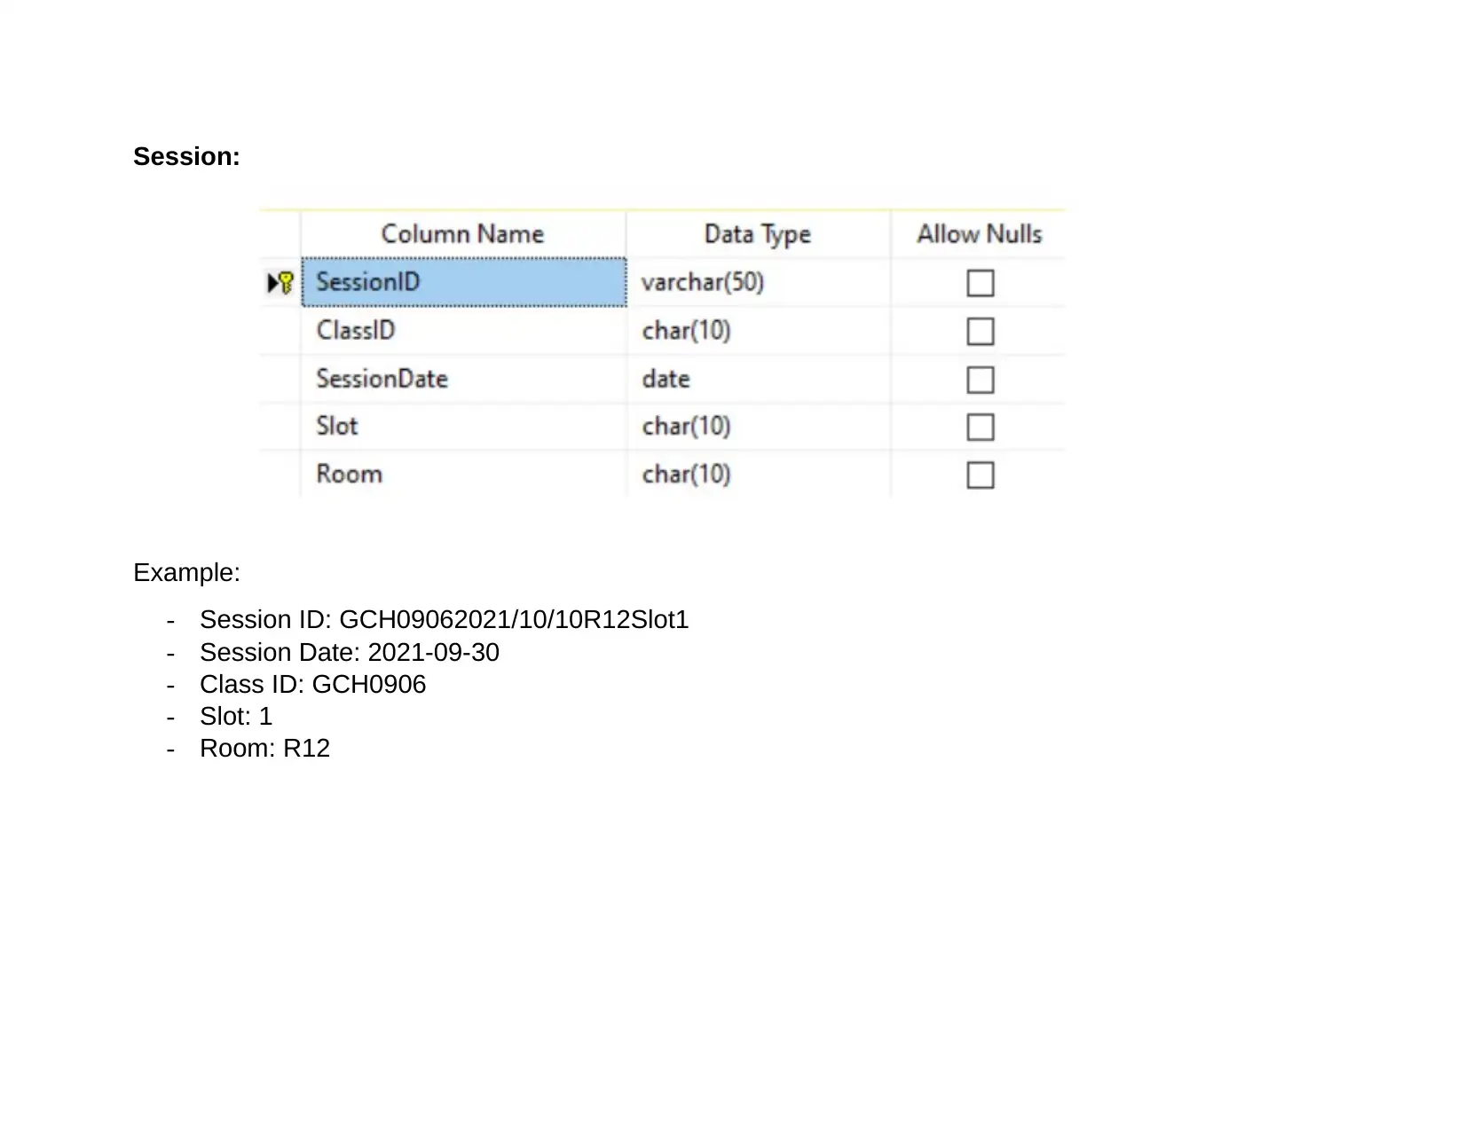Viewport: 1465px width, 1131px height.
Task: Click the Example: label
Action: click(186, 573)
